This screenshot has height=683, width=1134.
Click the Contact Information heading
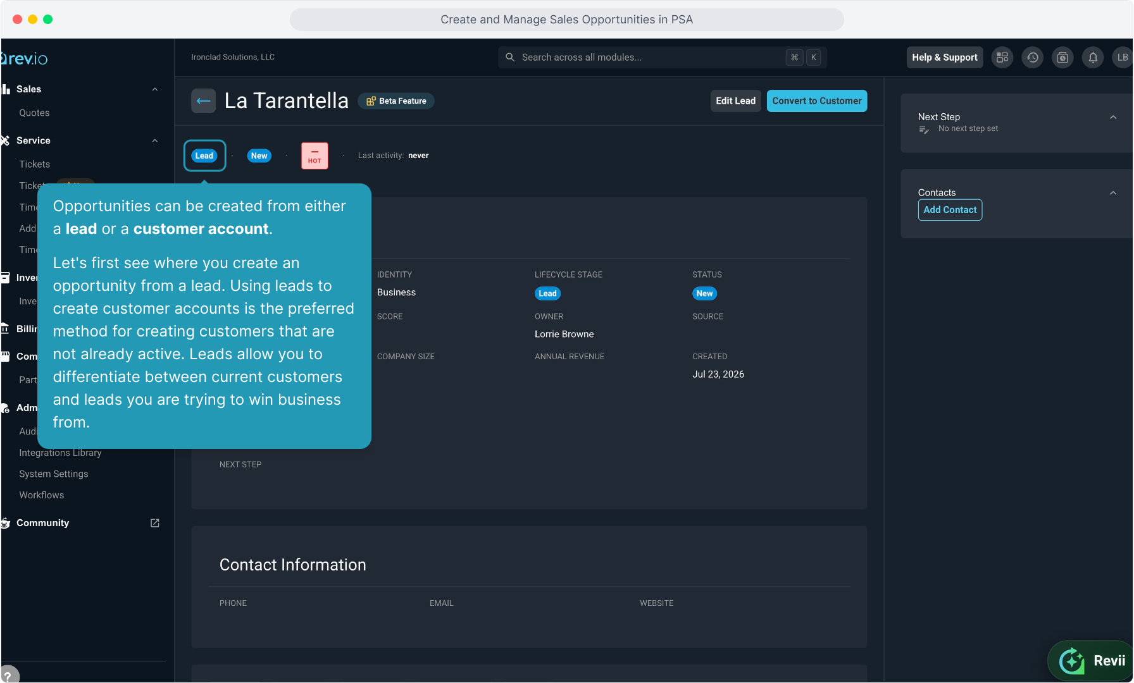pos(293,565)
